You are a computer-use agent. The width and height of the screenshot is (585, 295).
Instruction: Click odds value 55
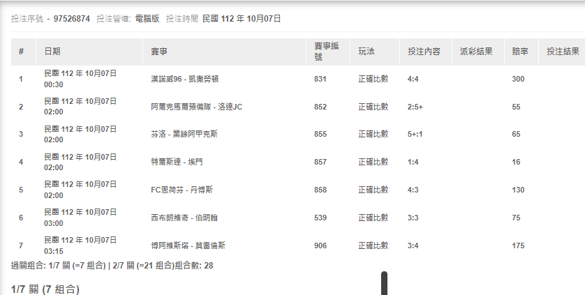pos(516,107)
